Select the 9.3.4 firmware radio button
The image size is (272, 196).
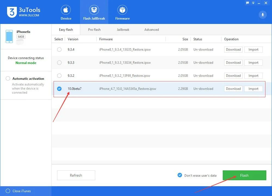click(x=59, y=50)
